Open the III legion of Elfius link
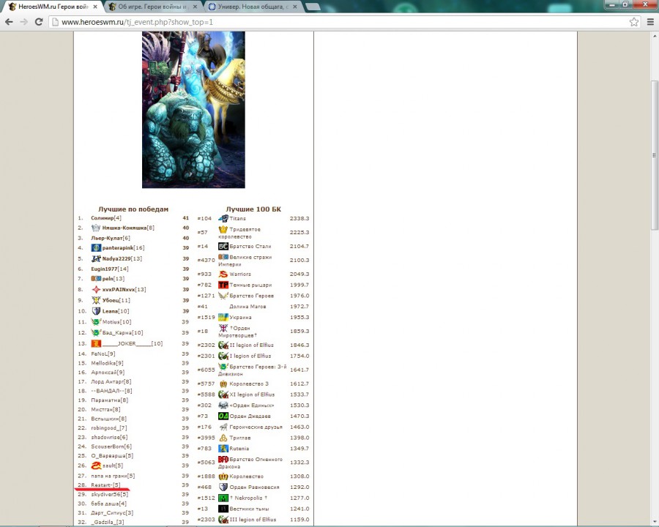The width and height of the screenshot is (659, 527). point(253,520)
